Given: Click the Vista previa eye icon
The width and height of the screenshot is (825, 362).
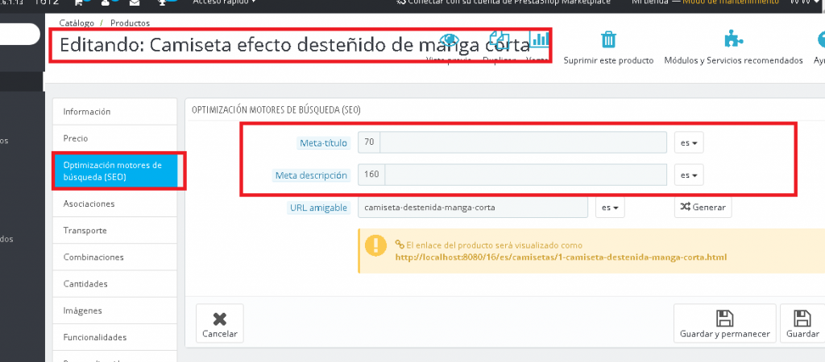Looking at the screenshot, I should [450, 42].
